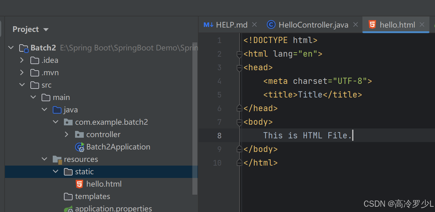Click the Project tree vertical scrollbar
Screen dimensions: 435x212
[x=195, y=118]
